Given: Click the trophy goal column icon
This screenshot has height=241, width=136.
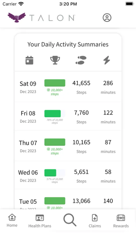Looking at the screenshot, I should pyautogui.click(x=55, y=60).
